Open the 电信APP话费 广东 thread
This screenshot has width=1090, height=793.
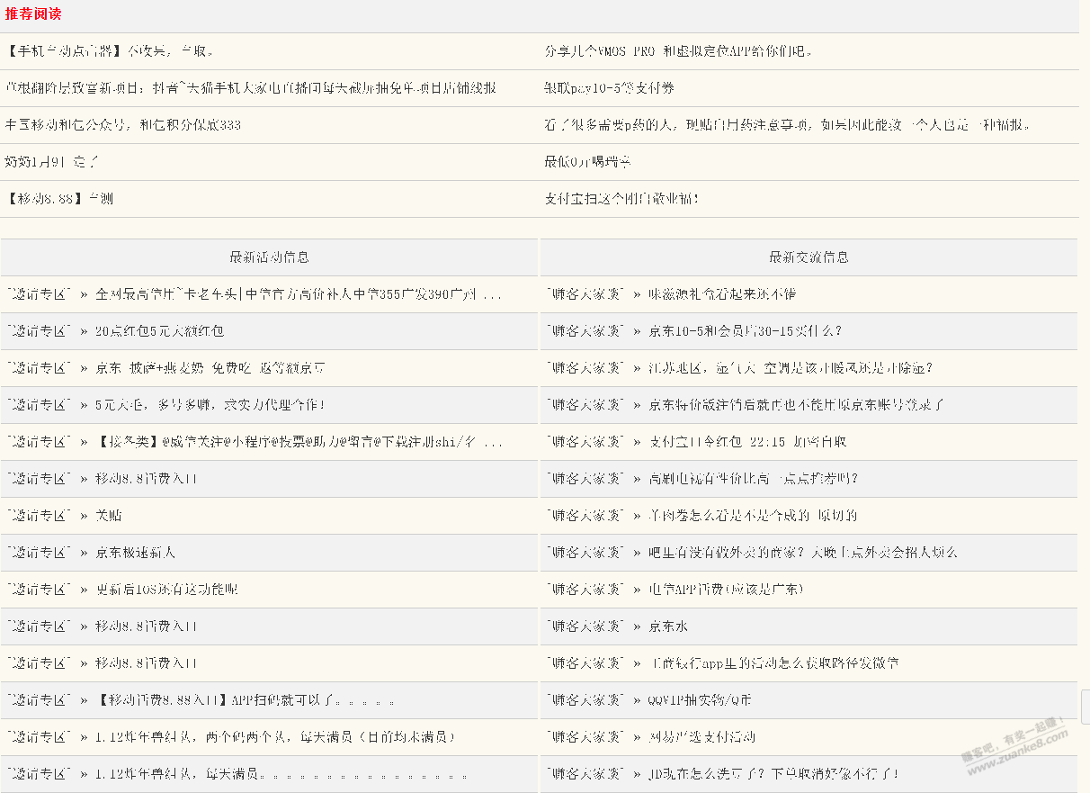tap(726, 590)
